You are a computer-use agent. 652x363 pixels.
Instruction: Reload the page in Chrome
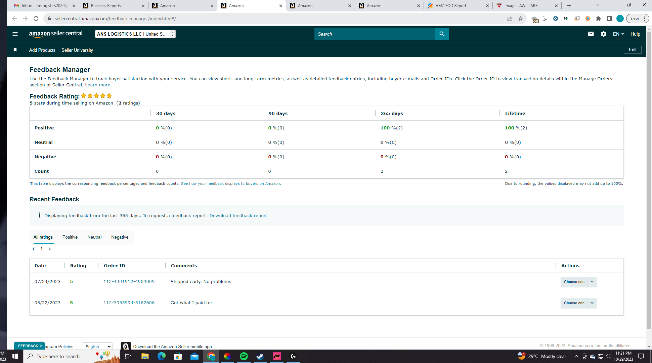click(36, 18)
